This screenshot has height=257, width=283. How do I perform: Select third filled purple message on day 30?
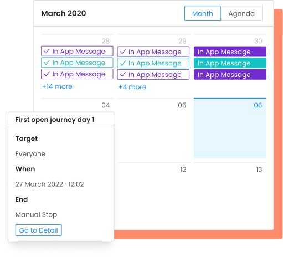tap(230, 75)
